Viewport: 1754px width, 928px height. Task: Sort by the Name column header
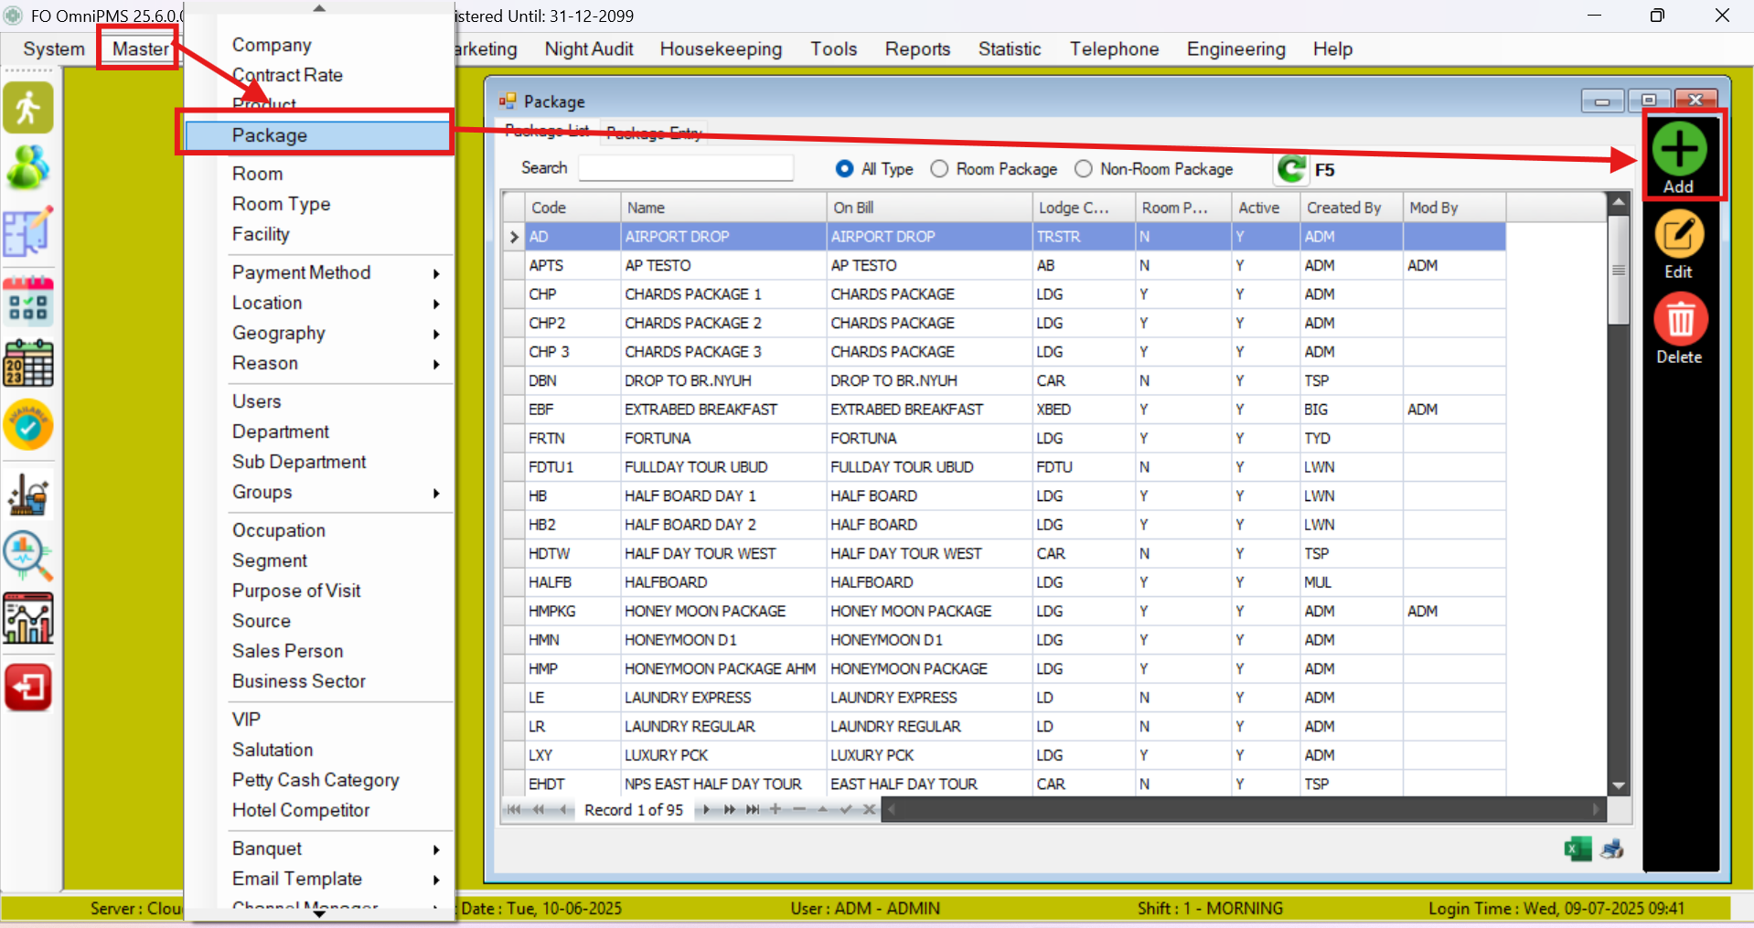point(723,208)
